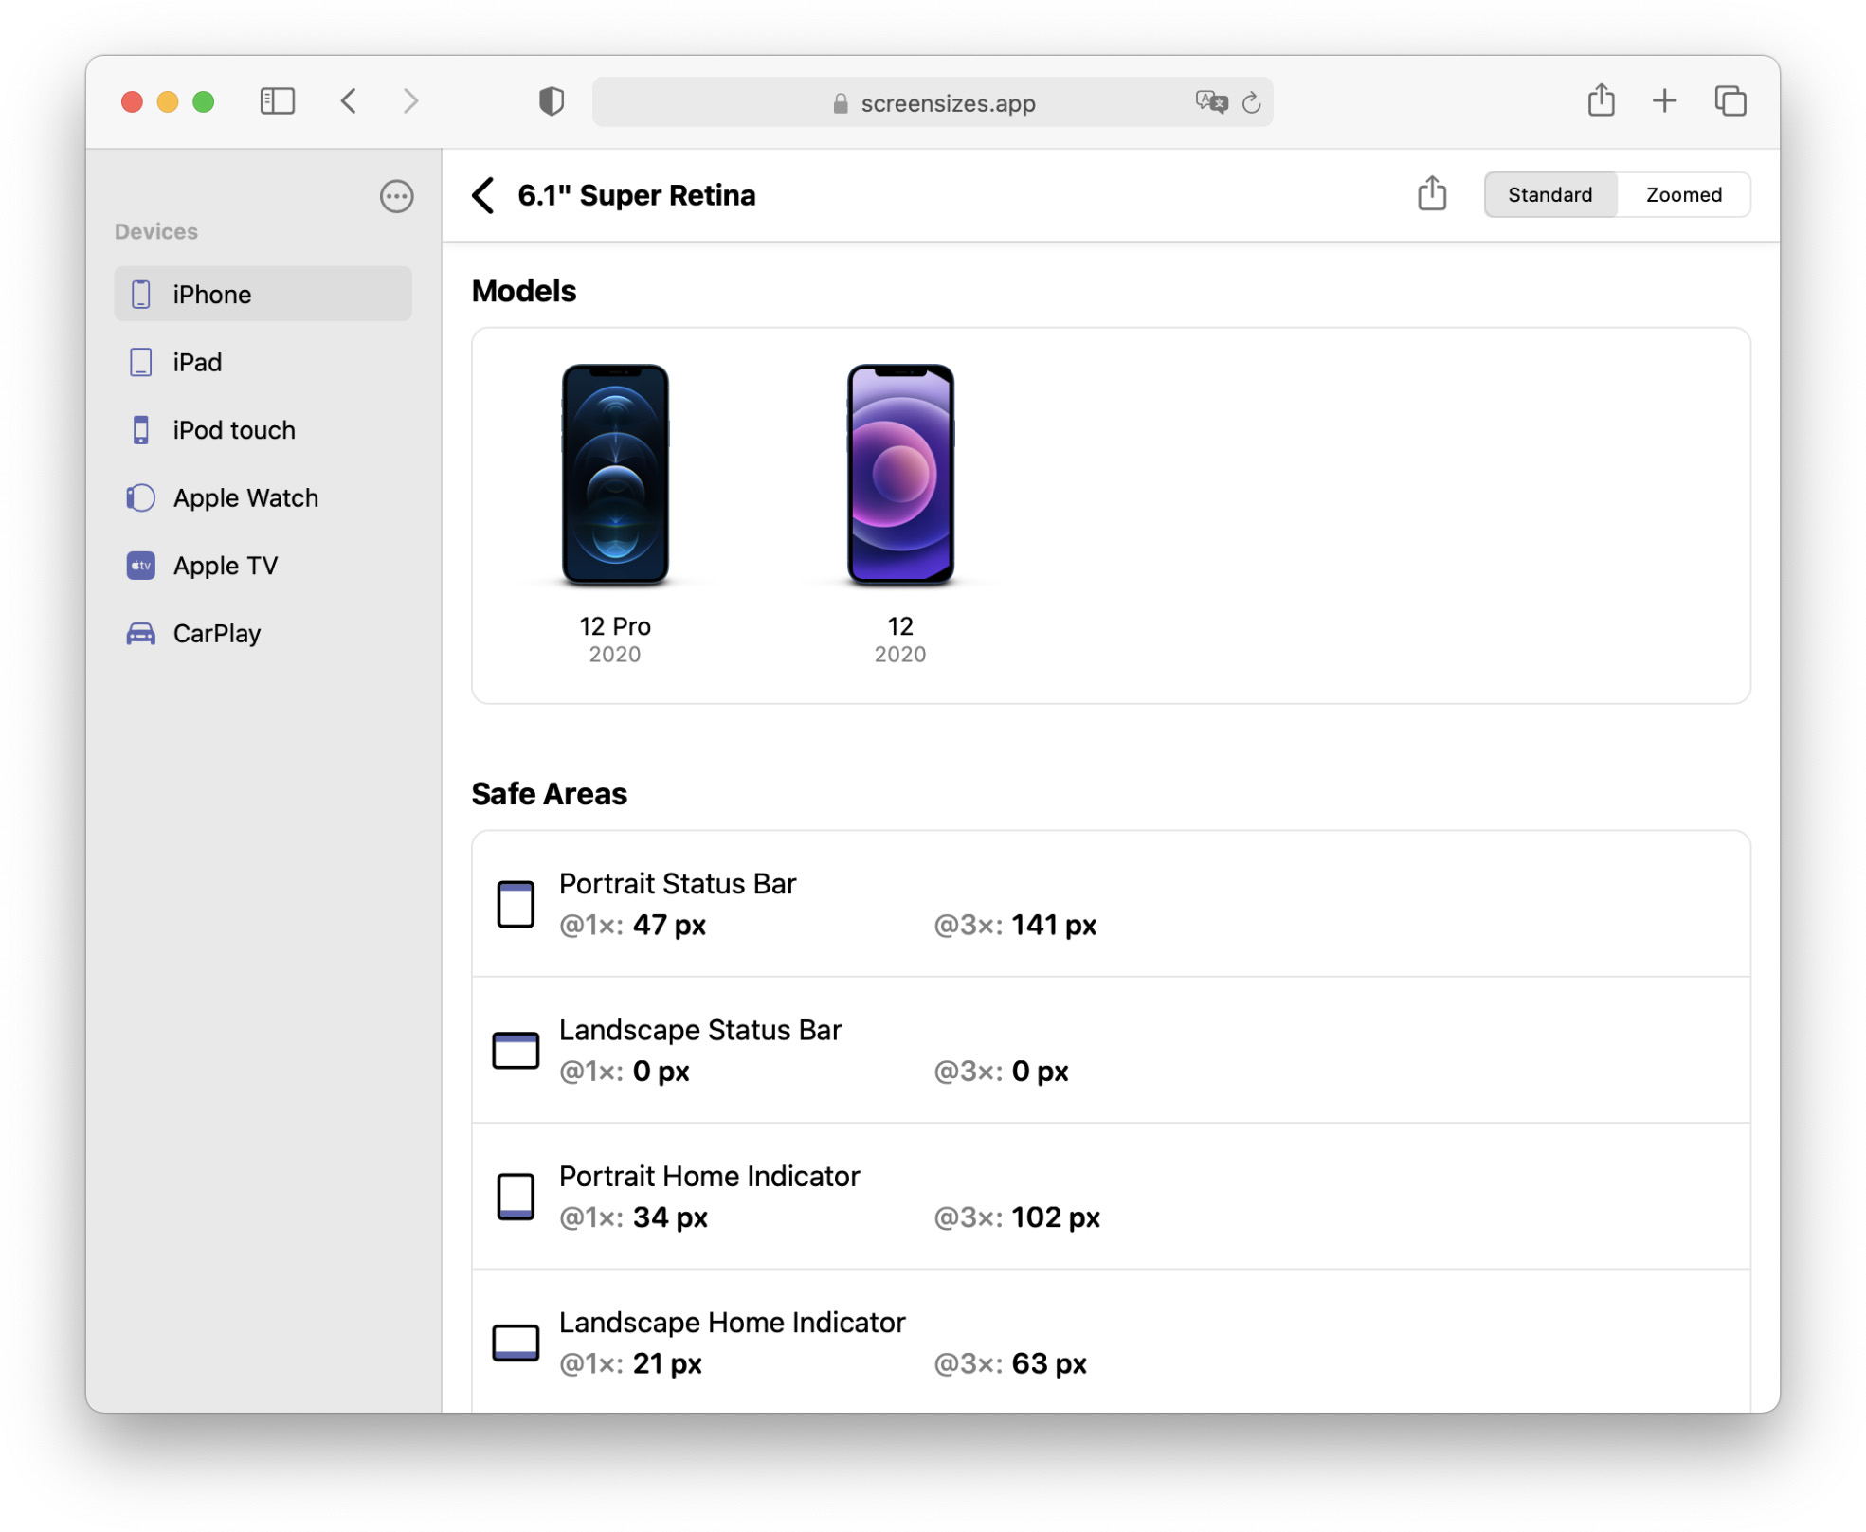Click the iPad sidebar icon

click(140, 362)
